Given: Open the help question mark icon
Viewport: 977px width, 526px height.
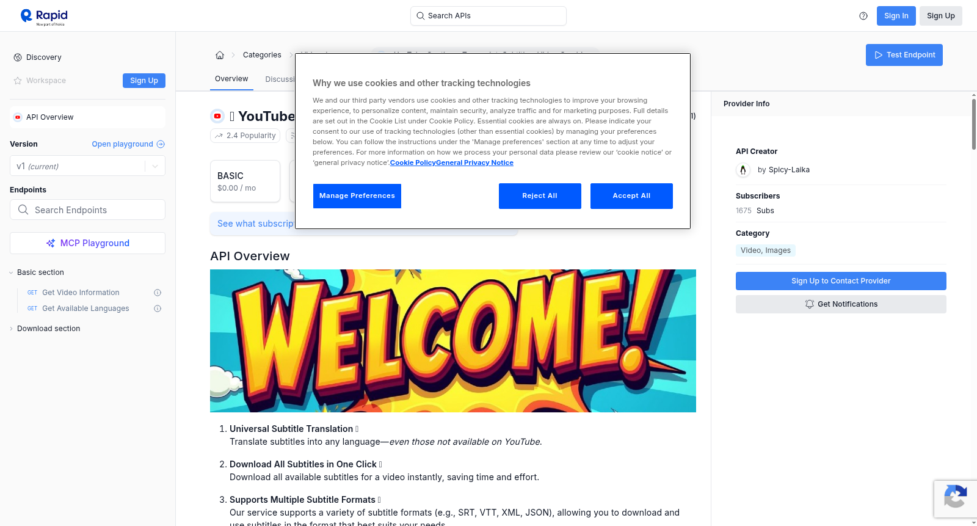Looking at the screenshot, I should click(863, 16).
